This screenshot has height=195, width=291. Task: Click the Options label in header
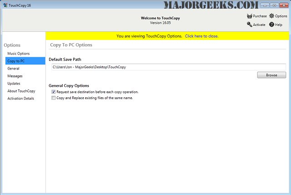click(x=281, y=16)
